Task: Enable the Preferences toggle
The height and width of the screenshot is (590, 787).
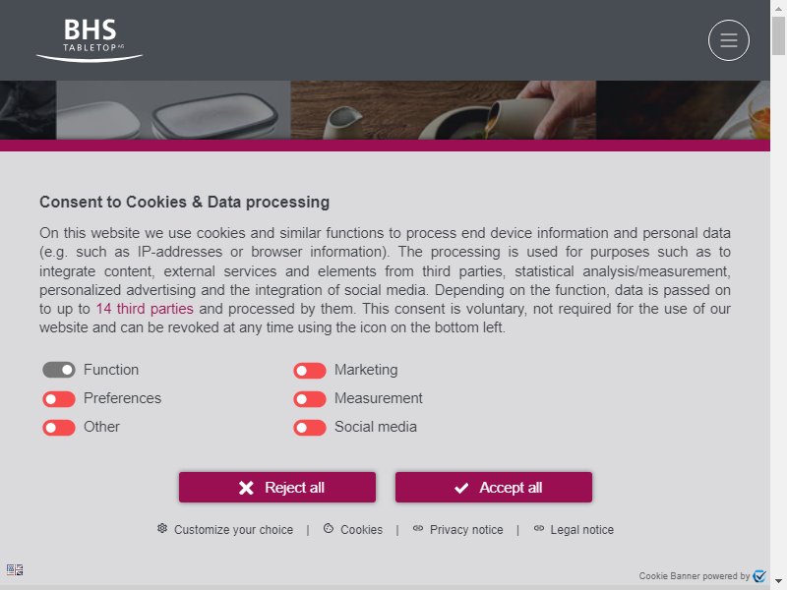Action: (x=59, y=399)
